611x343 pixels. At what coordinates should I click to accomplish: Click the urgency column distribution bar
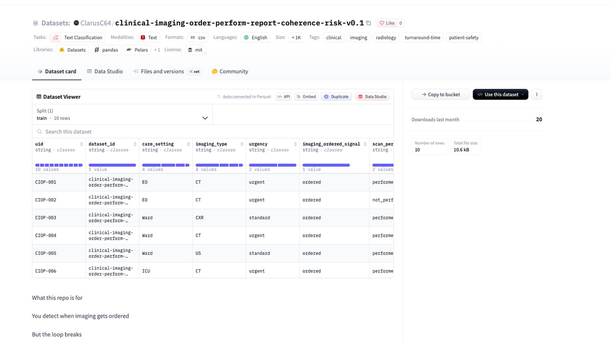(273, 165)
